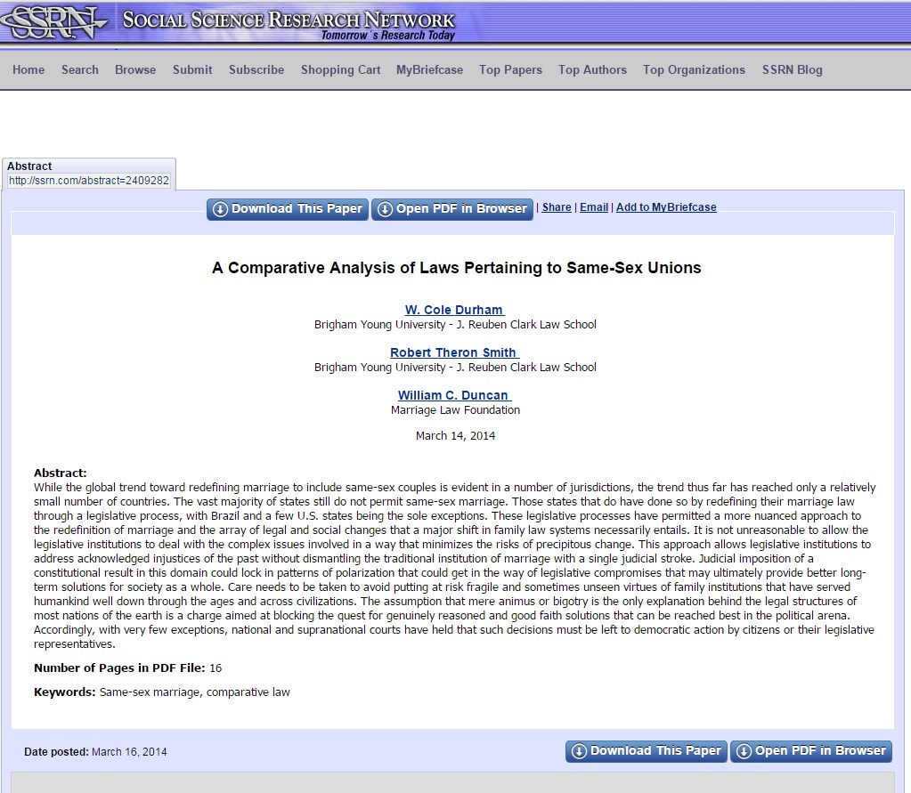Open MyBriefcase in navigation bar

429,69
